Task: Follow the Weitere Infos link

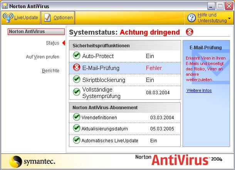Action: pyautogui.click(x=199, y=90)
